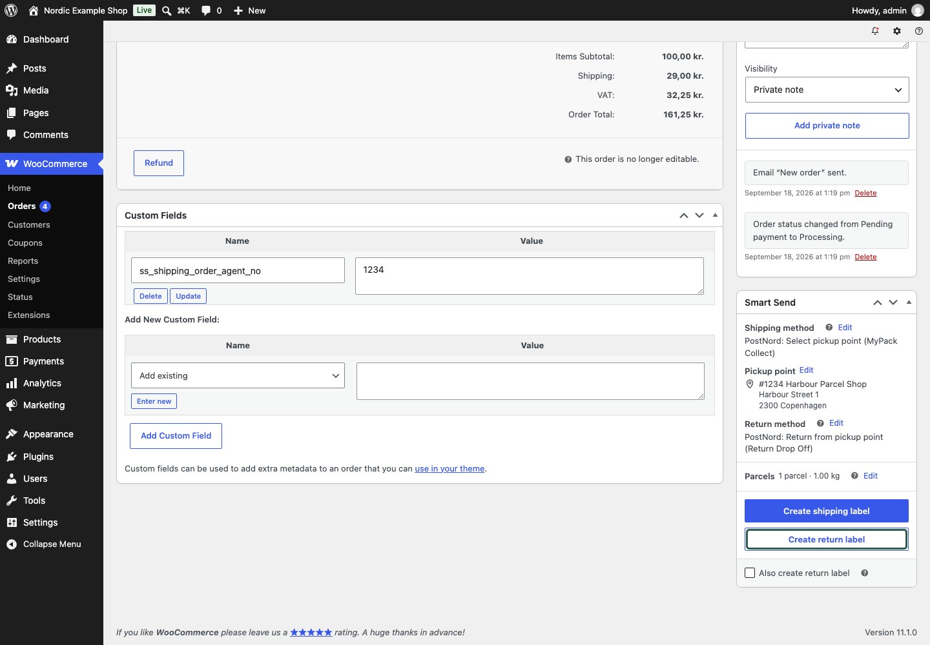Click the Payments dollar icon
Viewport: 930px width, 645px height.
pyautogui.click(x=12, y=361)
